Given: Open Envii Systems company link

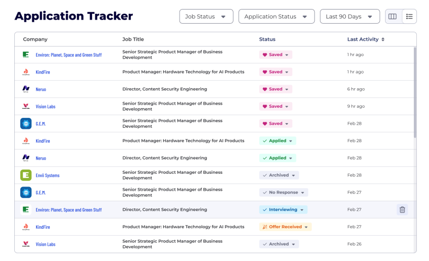Looking at the screenshot, I should coord(47,175).
